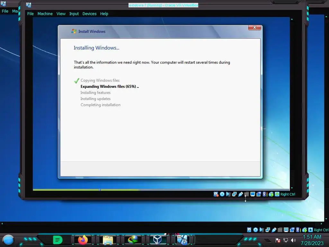Click optical drive icon in windows 7 VM status bar

coord(222,194)
